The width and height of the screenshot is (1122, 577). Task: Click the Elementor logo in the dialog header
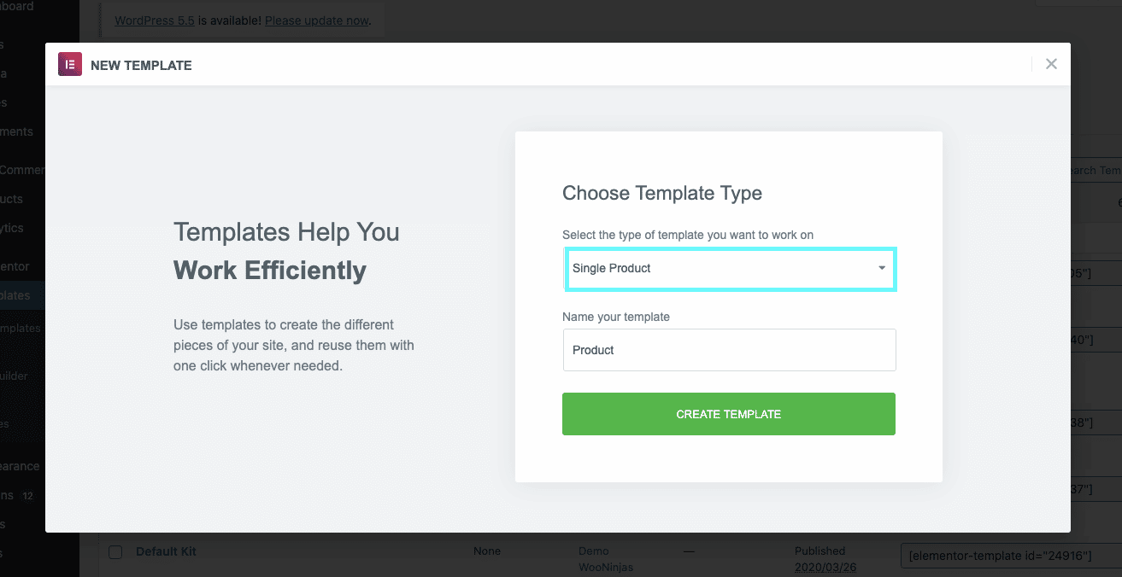(70, 65)
